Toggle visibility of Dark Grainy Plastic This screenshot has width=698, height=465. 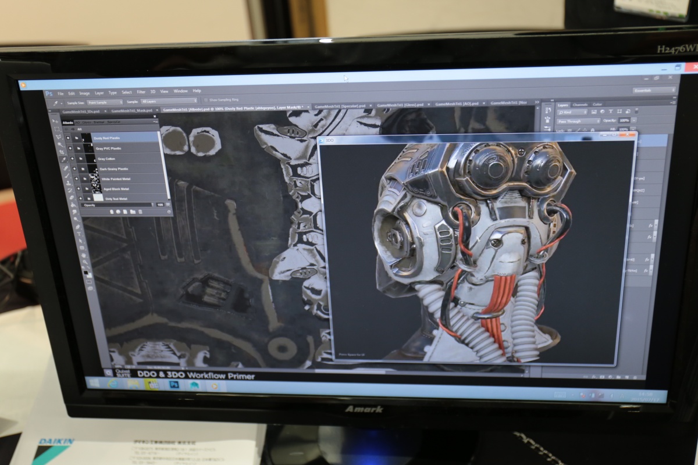pos(74,169)
